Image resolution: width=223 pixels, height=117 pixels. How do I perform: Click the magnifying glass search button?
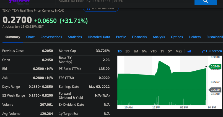pyautogui.click(x=206, y=2)
